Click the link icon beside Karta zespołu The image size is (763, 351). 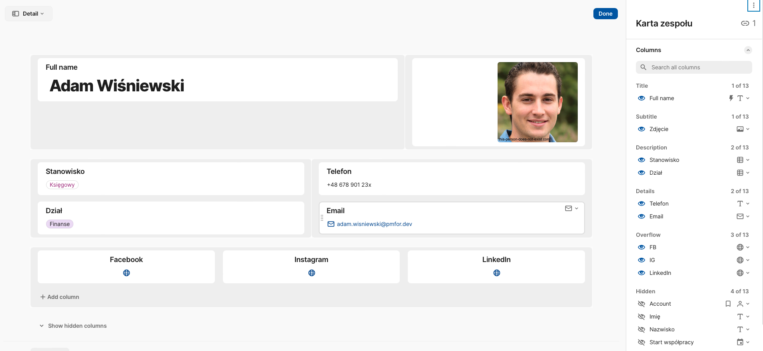coord(745,23)
